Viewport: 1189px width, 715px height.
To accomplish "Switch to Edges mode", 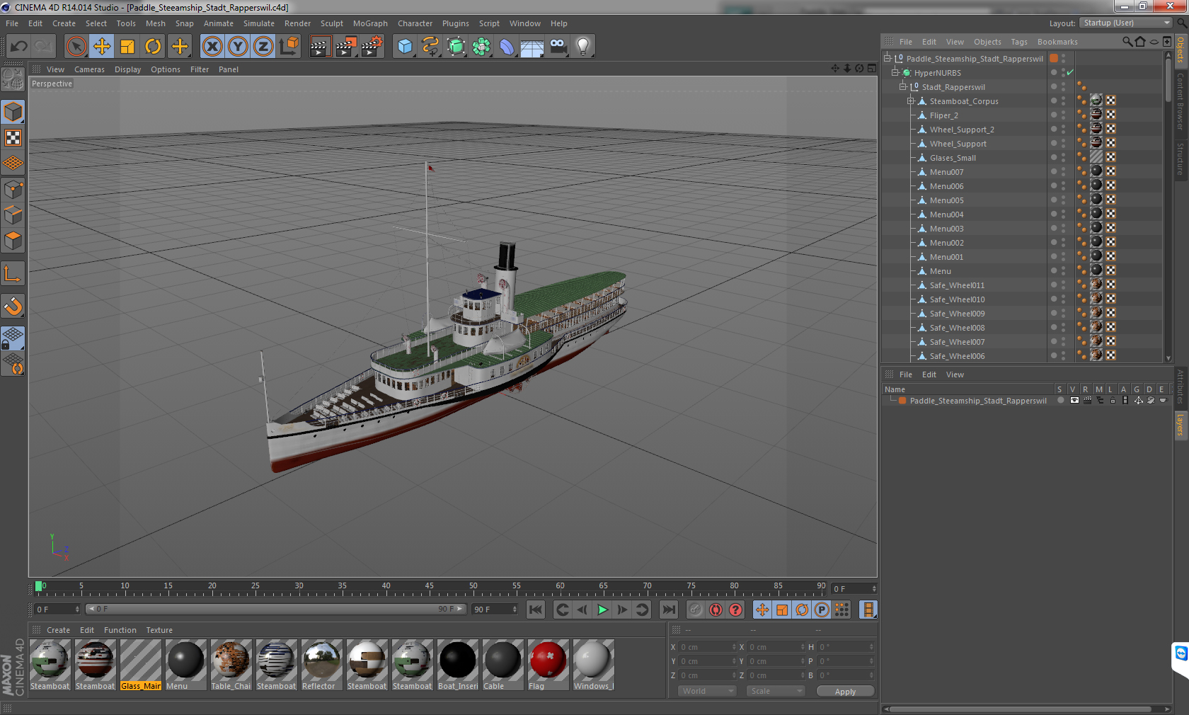I will [13, 214].
